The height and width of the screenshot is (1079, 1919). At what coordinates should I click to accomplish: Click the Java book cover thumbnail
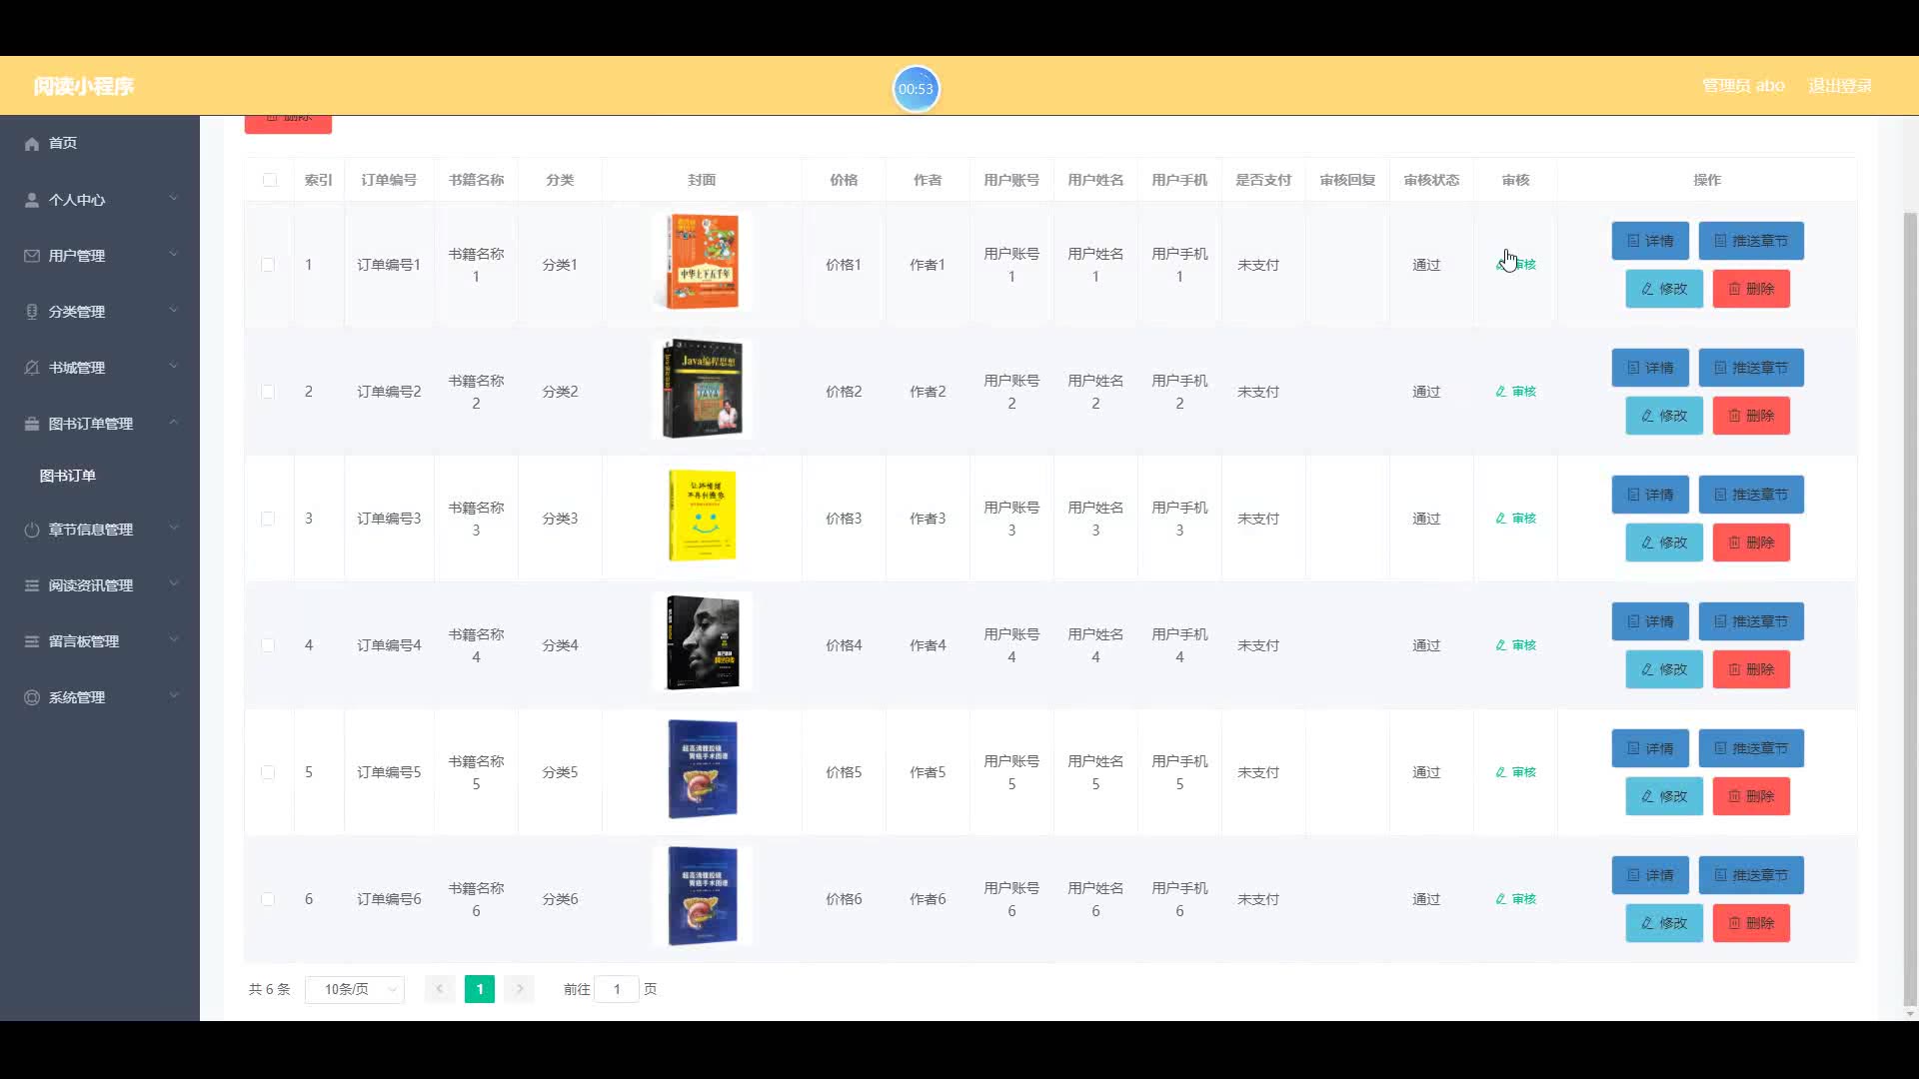point(702,389)
